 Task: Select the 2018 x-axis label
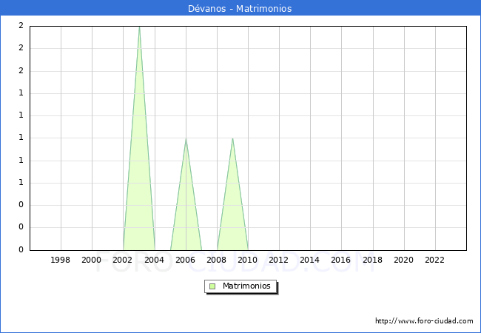(372, 260)
